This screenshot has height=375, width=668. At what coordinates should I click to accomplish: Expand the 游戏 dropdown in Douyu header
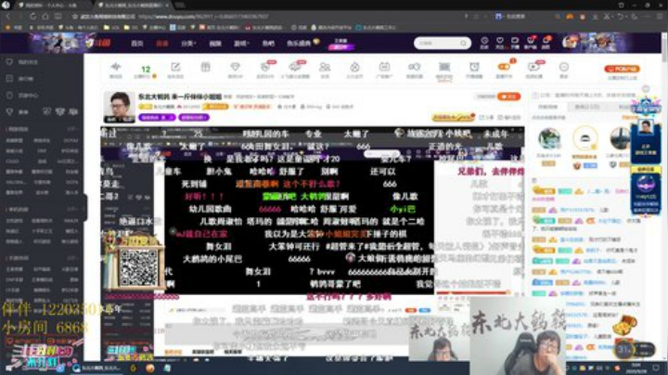coord(241,44)
